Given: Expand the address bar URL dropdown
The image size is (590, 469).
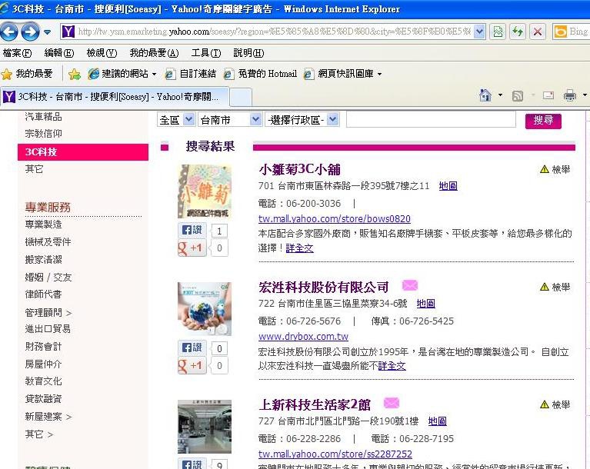Looking at the screenshot, I should [x=479, y=32].
